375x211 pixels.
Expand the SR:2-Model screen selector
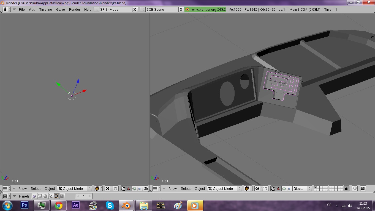96,9
